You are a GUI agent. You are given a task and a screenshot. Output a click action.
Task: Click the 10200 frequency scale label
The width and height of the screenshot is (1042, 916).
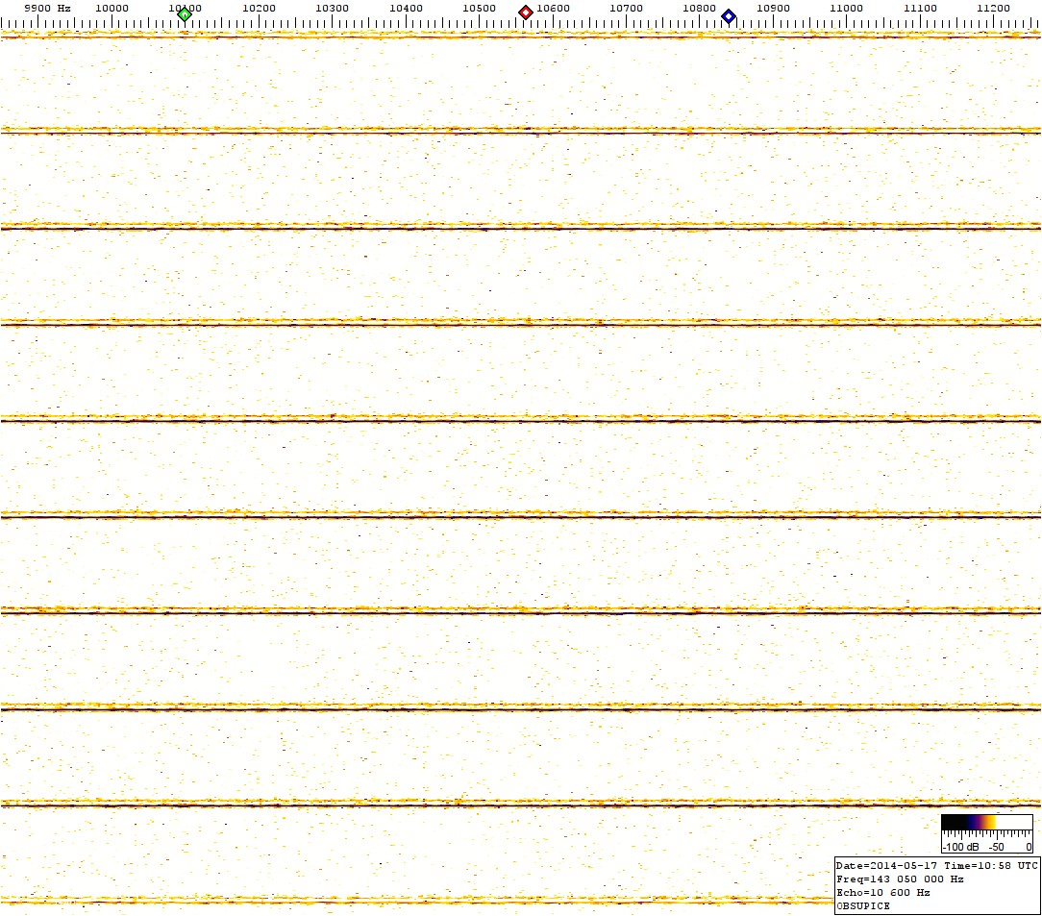coord(259,8)
